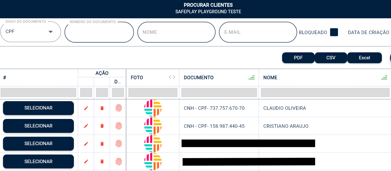Click edit pencil icon for Cristiano Araujo
The width and height of the screenshot is (391, 171).
point(86,126)
